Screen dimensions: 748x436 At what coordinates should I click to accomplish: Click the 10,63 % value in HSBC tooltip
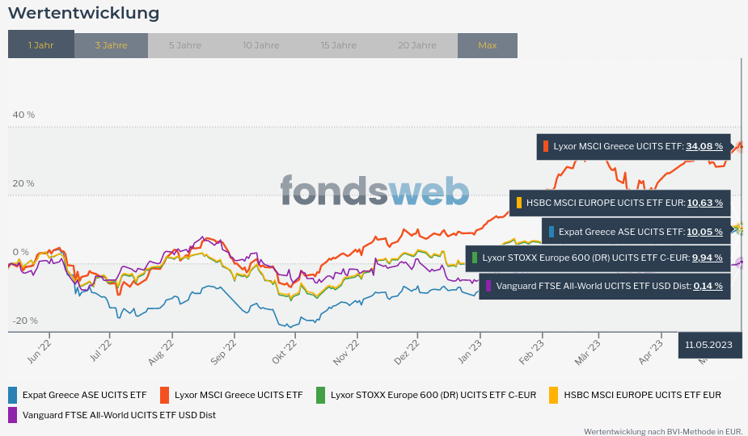(705, 203)
